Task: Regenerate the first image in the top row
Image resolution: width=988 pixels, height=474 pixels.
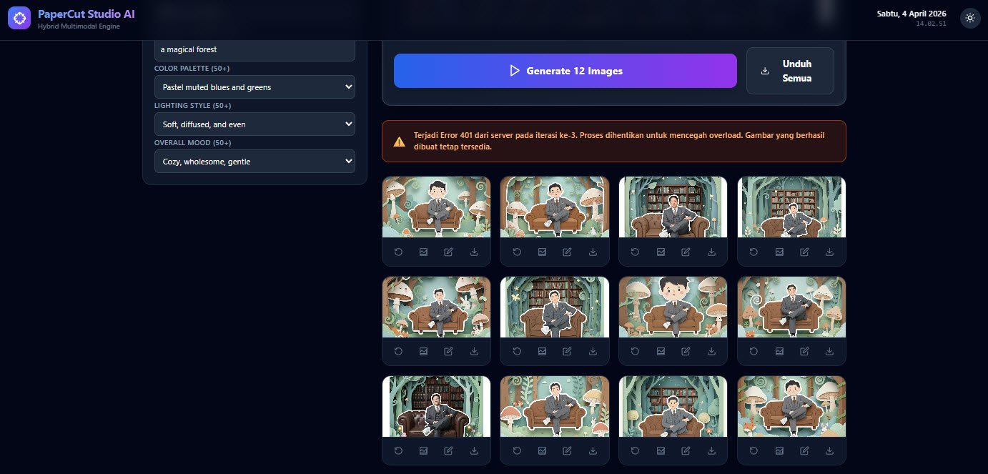Action: (398, 252)
